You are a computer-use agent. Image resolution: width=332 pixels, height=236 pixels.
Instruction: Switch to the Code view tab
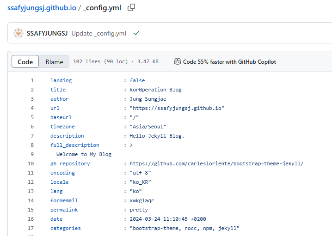click(x=25, y=61)
